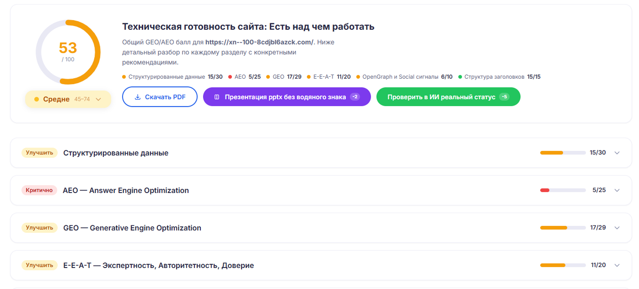This screenshot has width=639, height=289.
Task: Click Улучшить badge next to Структурированные данные
Action: pos(39,153)
